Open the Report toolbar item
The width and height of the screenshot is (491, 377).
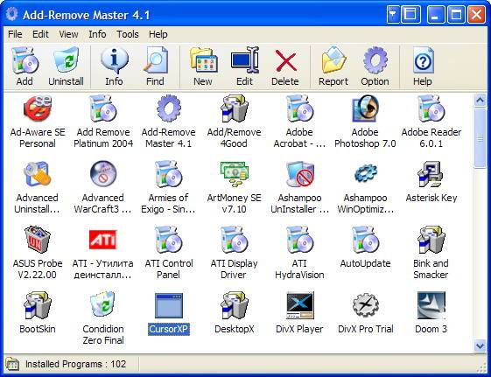(333, 66)
